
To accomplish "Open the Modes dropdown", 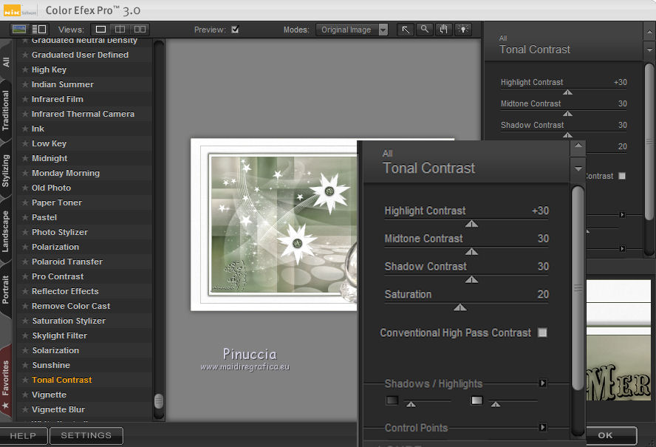I will pyautogui.click(x=352, y=30).
